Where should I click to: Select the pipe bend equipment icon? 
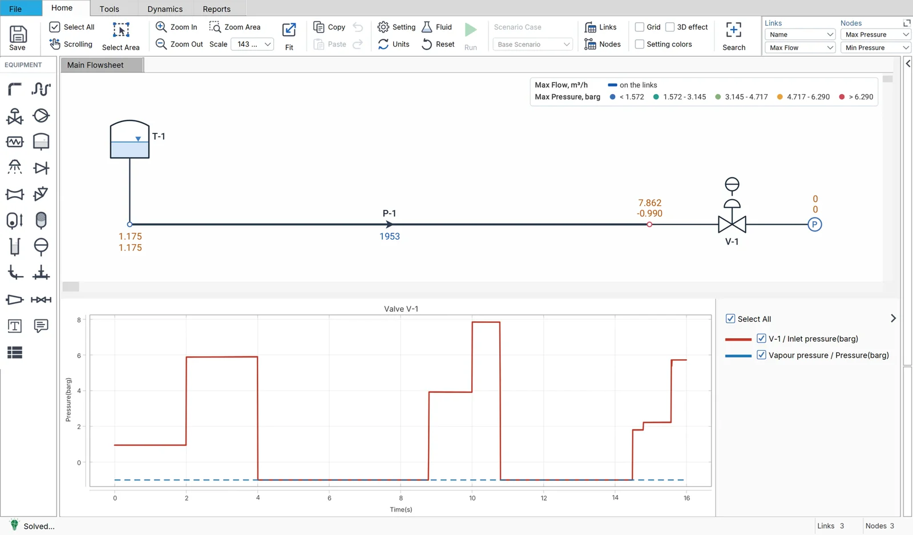15,89
